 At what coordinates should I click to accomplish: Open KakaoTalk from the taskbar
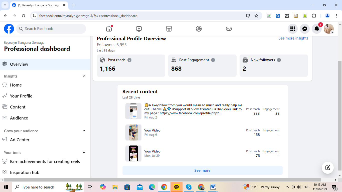[x=177, y=187]
